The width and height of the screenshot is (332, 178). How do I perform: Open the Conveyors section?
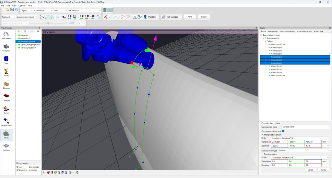(x=6, y=97)
